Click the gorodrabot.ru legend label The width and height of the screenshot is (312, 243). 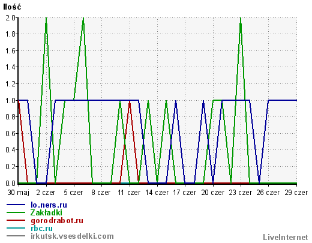click(x=57, y=221)
